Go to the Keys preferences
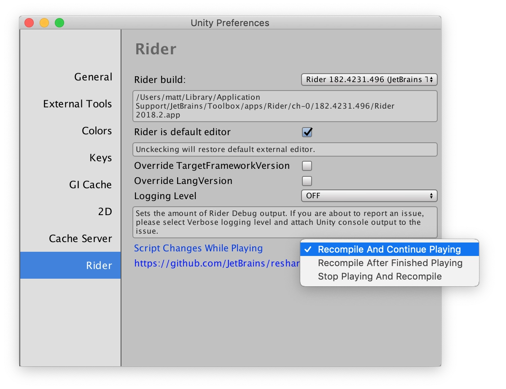 [70, 158]
